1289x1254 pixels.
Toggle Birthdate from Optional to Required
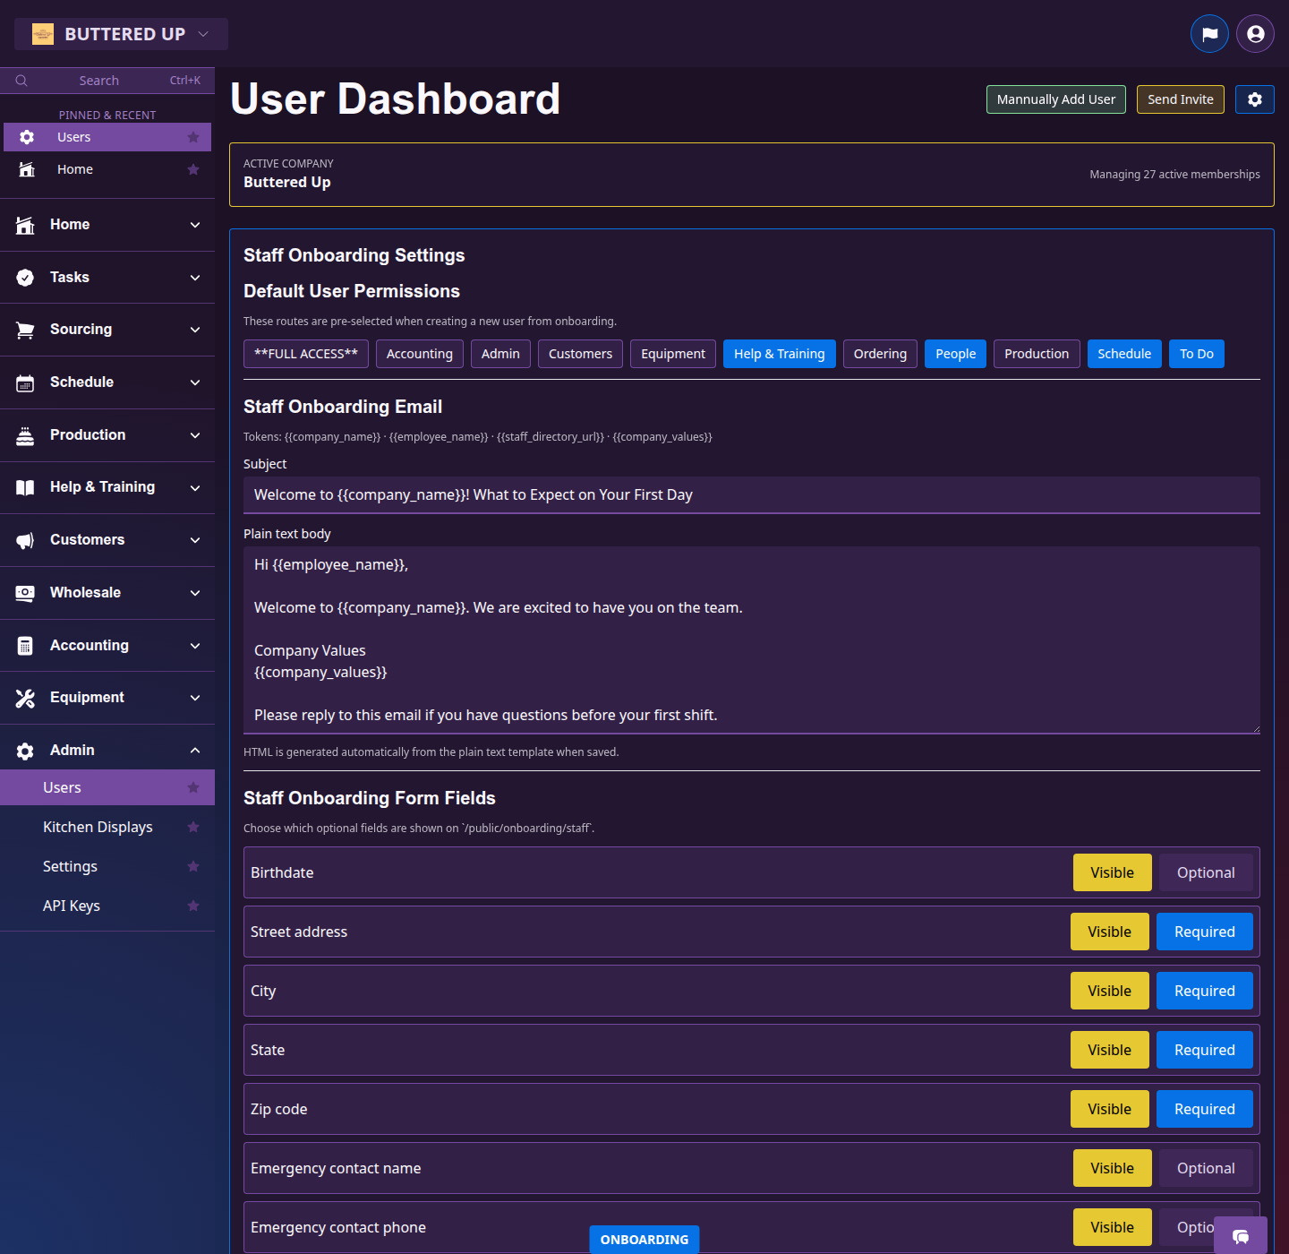tap(1206, 872)
